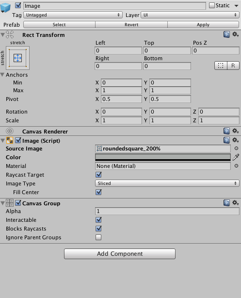Open the Rect Transform gear settings menu
This screenshot has width=241, height=298.
click(236, 34)
